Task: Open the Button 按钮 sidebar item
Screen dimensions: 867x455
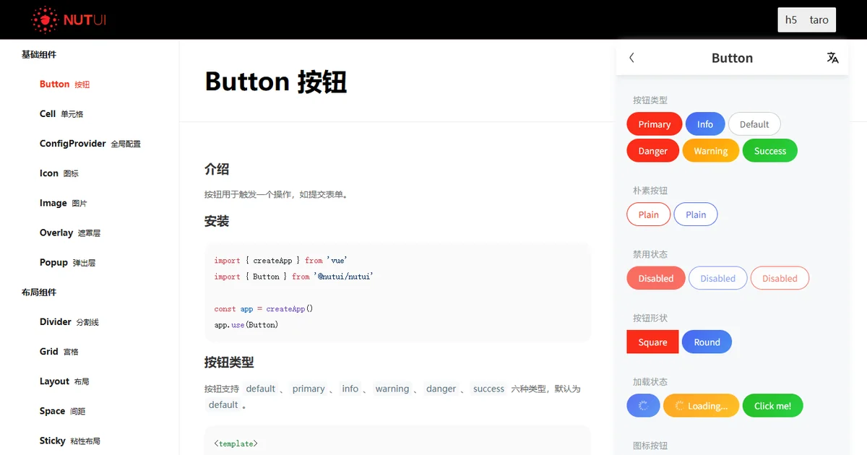Action: coord(65,84)
